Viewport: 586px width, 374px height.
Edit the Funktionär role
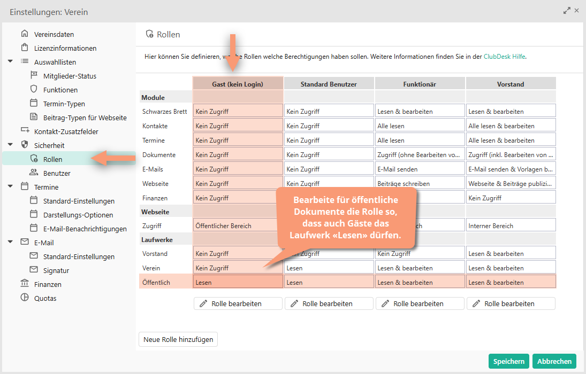[420, 303]
